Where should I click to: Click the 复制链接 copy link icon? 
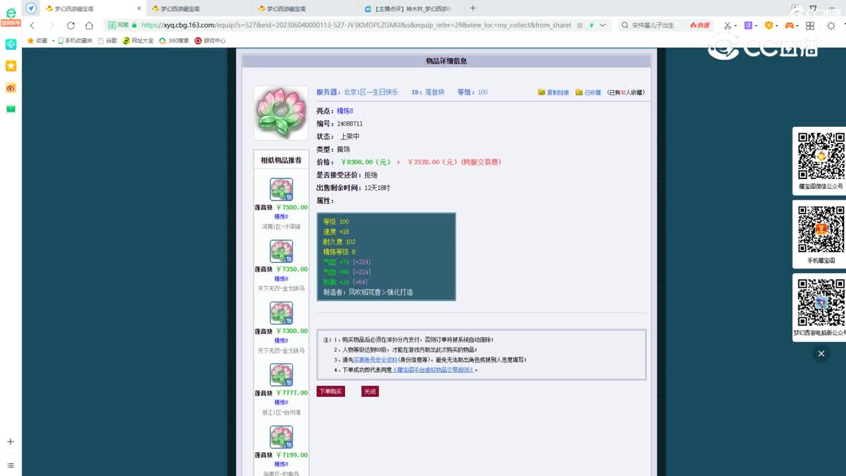click(x=542, y=93)
